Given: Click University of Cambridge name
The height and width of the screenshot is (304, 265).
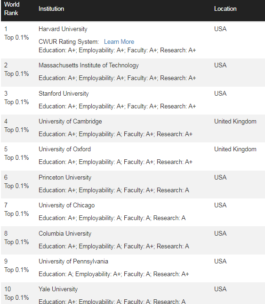Looking at the screenshot, I should click(x=70, y=122).
